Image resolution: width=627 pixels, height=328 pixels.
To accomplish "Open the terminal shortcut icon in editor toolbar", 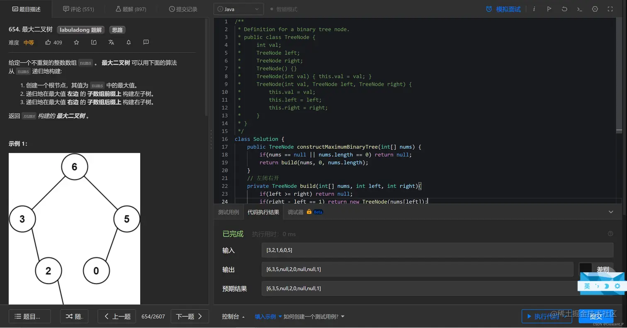I will (580, 9).
